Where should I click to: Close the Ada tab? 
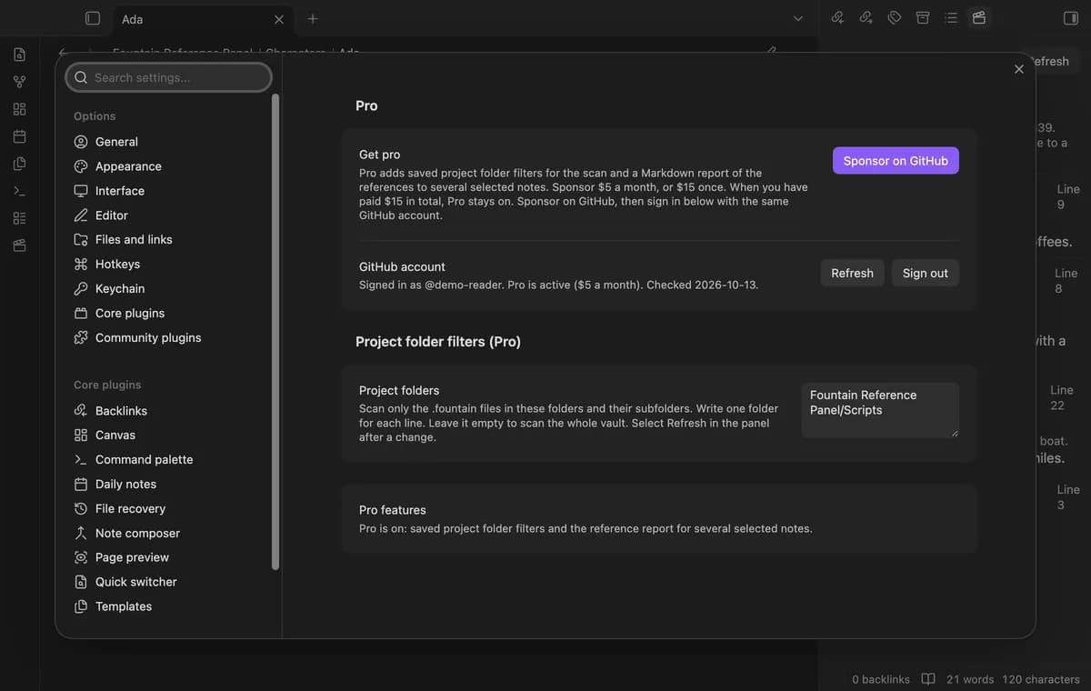tap(279, 19)
